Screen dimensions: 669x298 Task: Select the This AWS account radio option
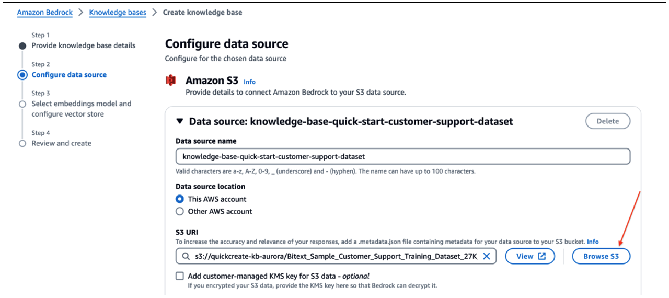(x=180, y=199)
